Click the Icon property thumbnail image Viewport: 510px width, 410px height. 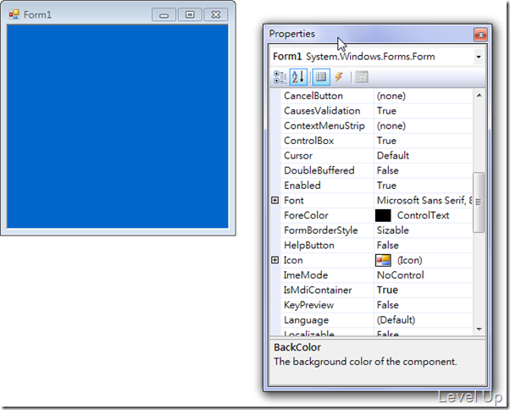click(x=383, y=260)
